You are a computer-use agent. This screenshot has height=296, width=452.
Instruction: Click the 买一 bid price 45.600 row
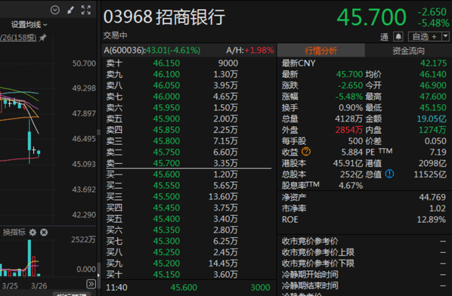coord(189,174)
